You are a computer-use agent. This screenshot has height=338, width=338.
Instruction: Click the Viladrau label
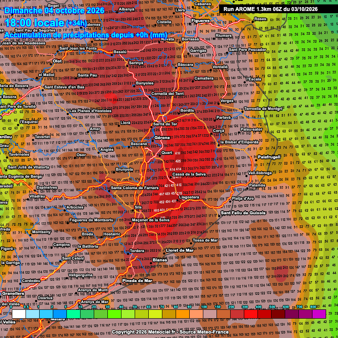37,196
